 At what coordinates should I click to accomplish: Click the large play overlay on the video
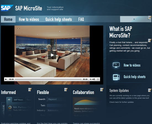(x=52, y=55)
